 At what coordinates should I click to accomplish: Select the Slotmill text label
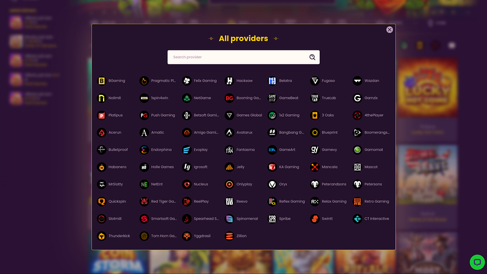[x=115, y=219]
